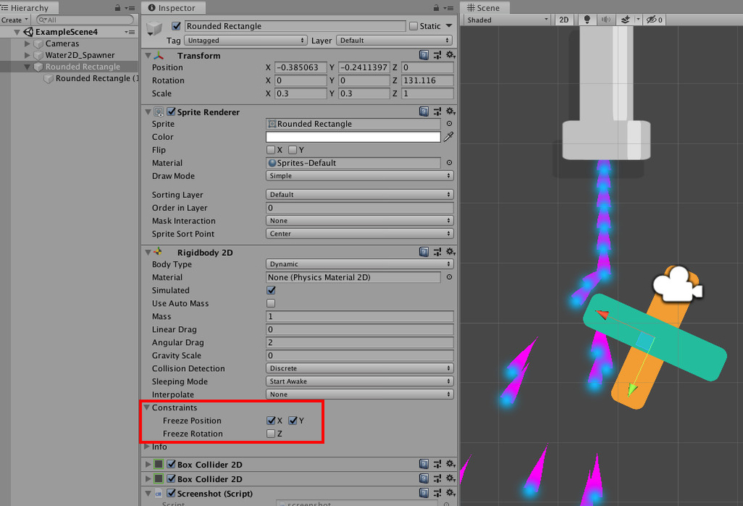Open first Box Collider 2D gear menu

point(450,464)
